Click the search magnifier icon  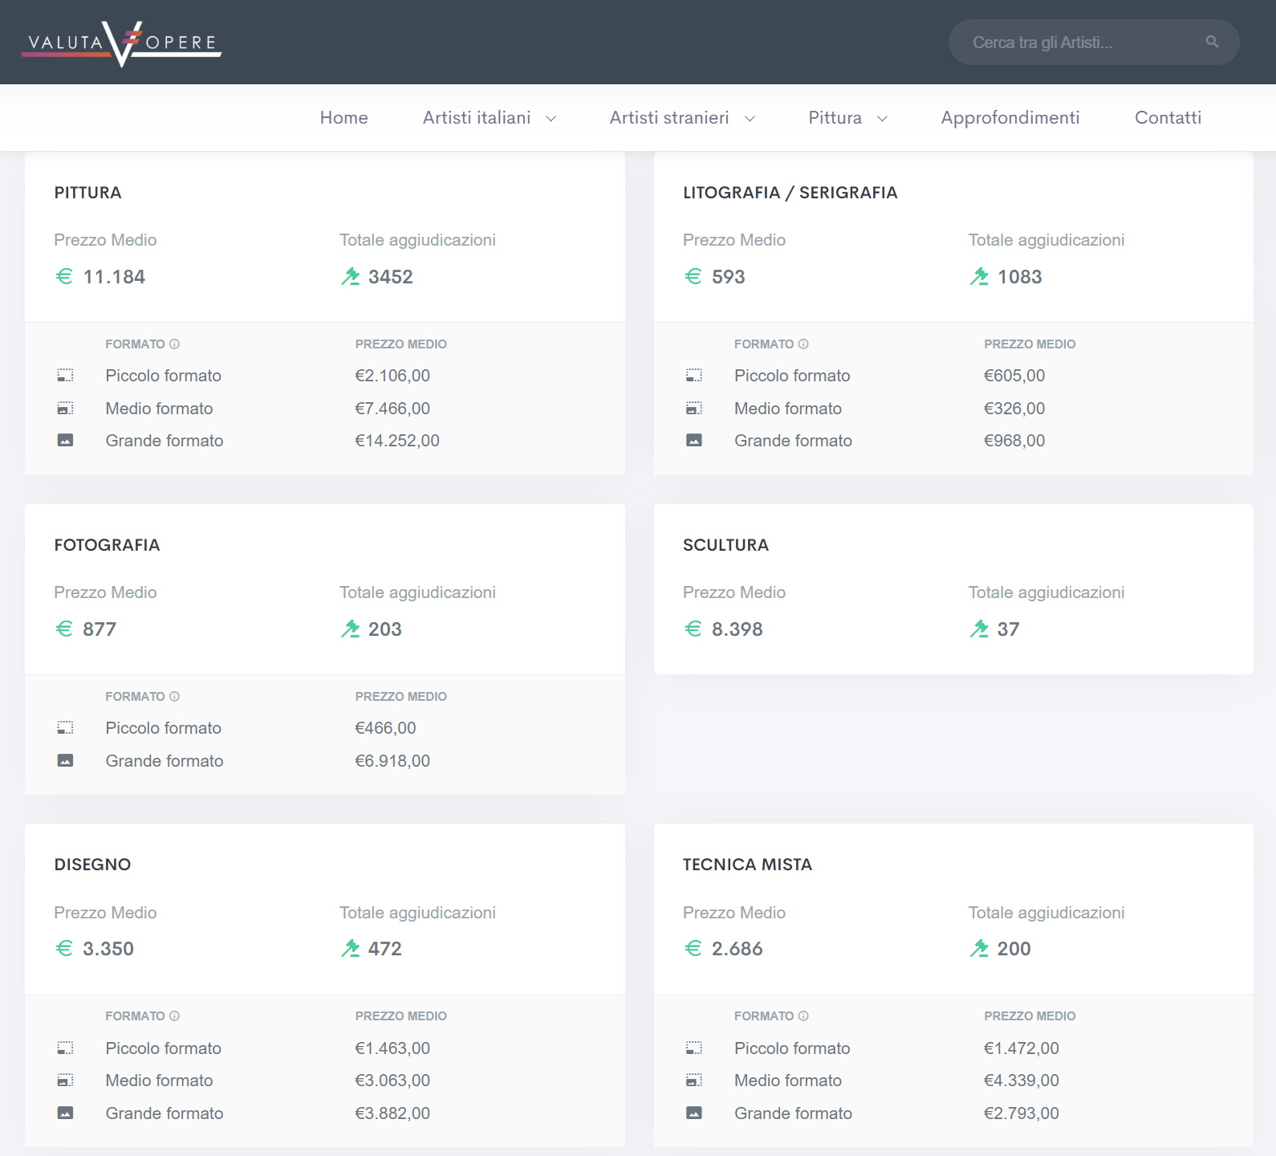point(1212,42)
